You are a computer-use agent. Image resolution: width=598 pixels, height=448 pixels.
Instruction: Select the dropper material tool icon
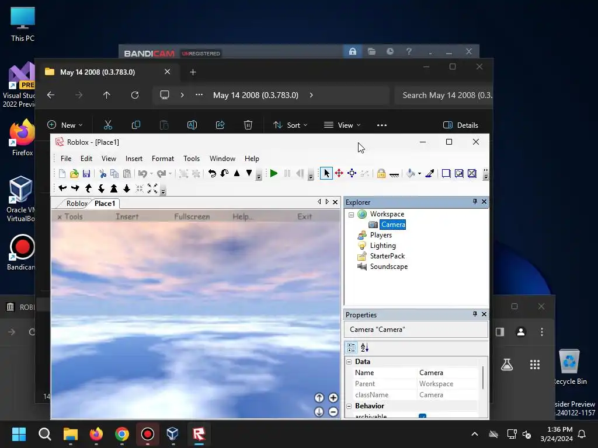coord(430,174)
